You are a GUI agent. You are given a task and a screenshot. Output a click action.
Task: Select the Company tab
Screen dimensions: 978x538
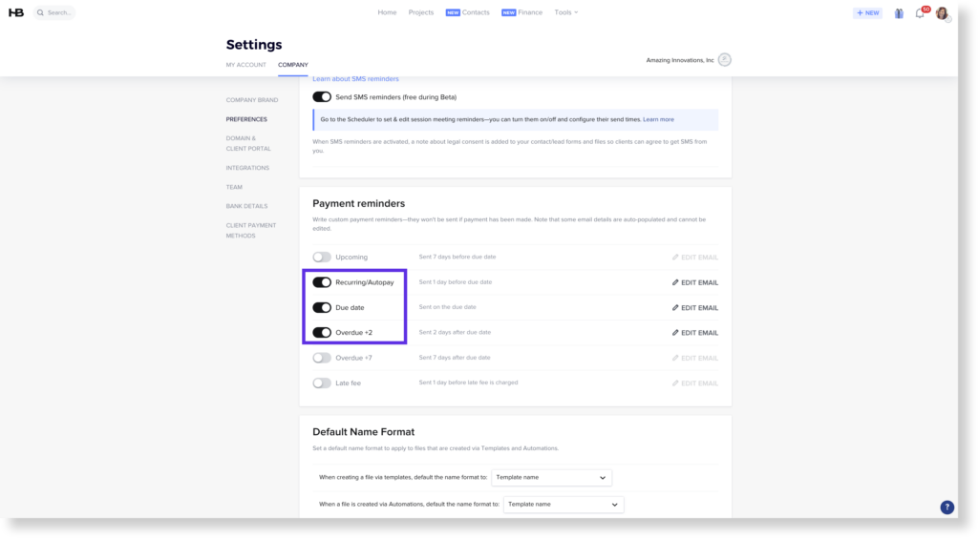click(293, 65)
